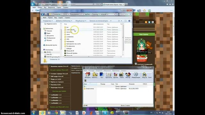The width and height of the screenshot is (205, 115).
Task: Select Музыка in Explorer navigation pane
Action: point(49,40)
